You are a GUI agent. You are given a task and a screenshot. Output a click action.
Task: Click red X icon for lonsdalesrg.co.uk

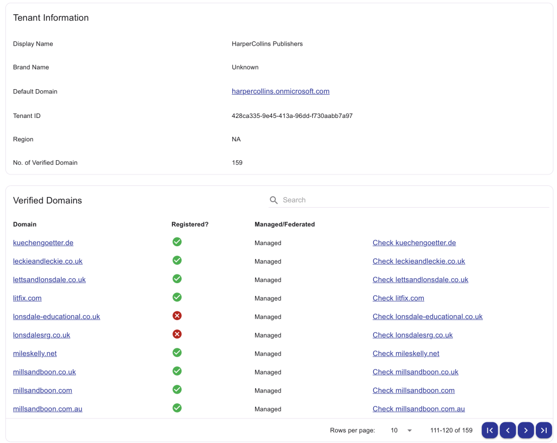pos(177,334)
